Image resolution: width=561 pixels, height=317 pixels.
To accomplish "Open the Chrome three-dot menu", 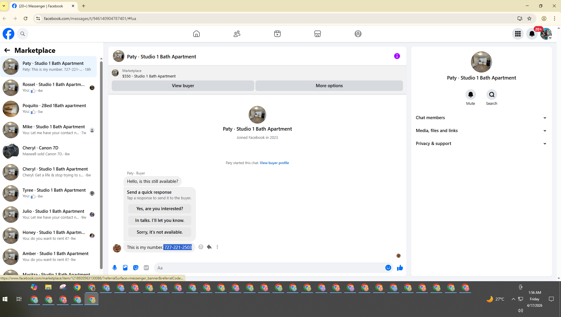I will point(555,18).
